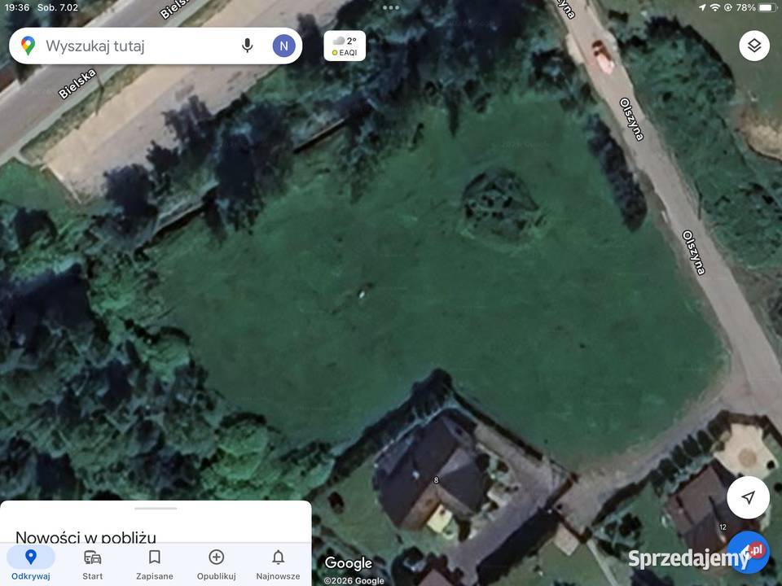
Task: Tap the Nowości w pobliżu heading
Action: pos(86,536)
